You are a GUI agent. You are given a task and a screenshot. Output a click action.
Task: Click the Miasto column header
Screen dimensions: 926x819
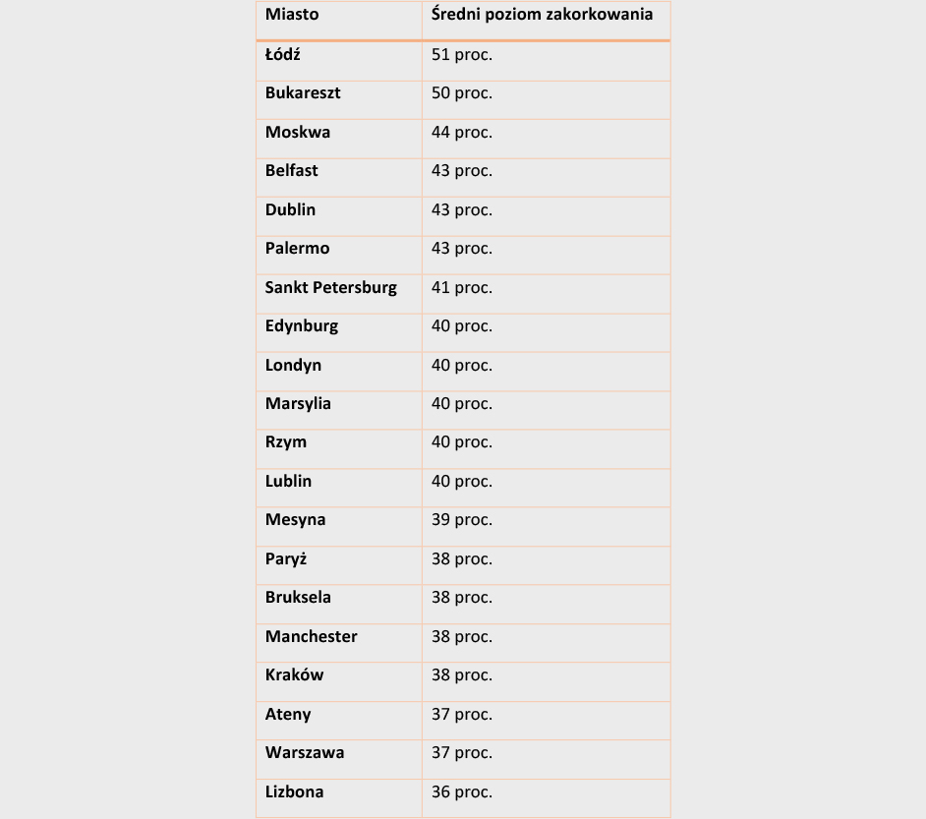(x=292, y=15)
